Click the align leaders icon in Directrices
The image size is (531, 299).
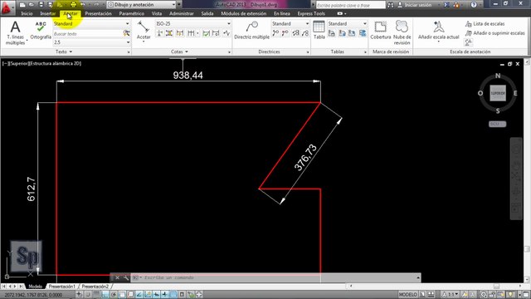pyautogui.click(x=295, y=33)
